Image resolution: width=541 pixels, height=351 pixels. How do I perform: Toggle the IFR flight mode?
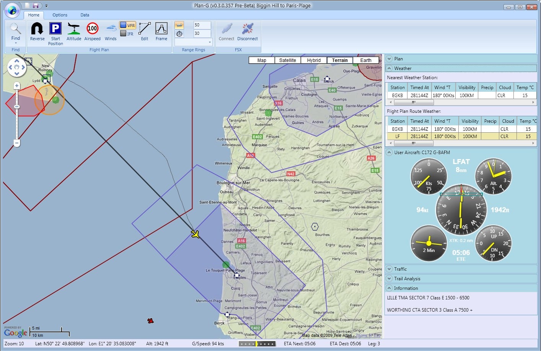click(127, 34)
